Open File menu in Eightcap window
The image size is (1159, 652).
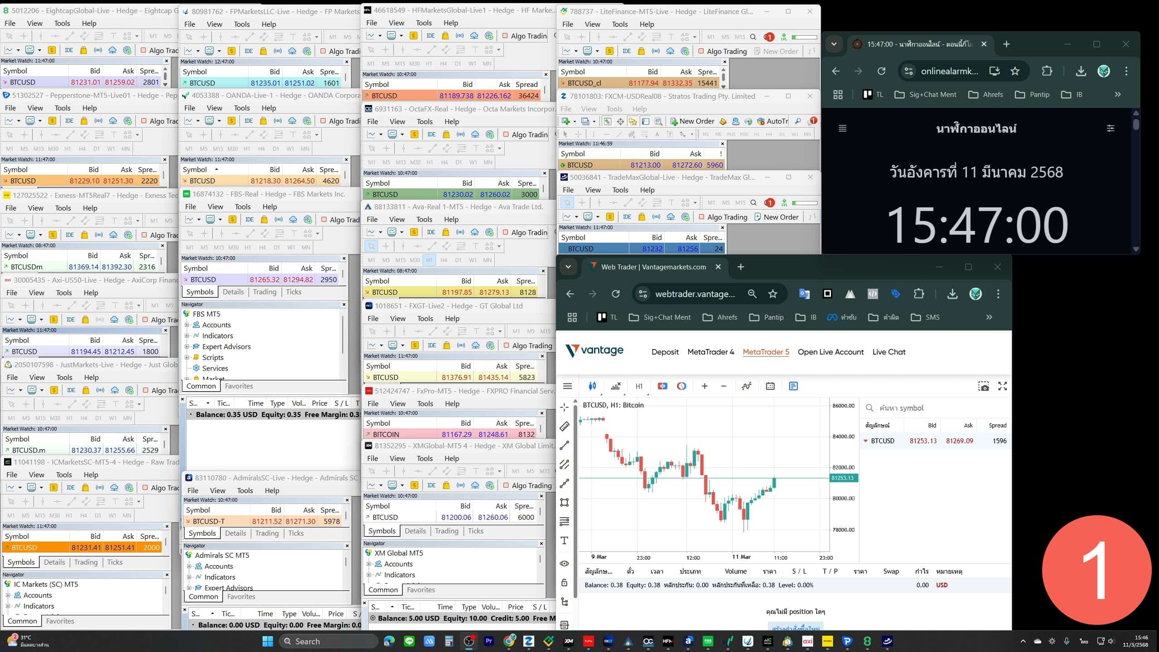[x=10, y=23]
